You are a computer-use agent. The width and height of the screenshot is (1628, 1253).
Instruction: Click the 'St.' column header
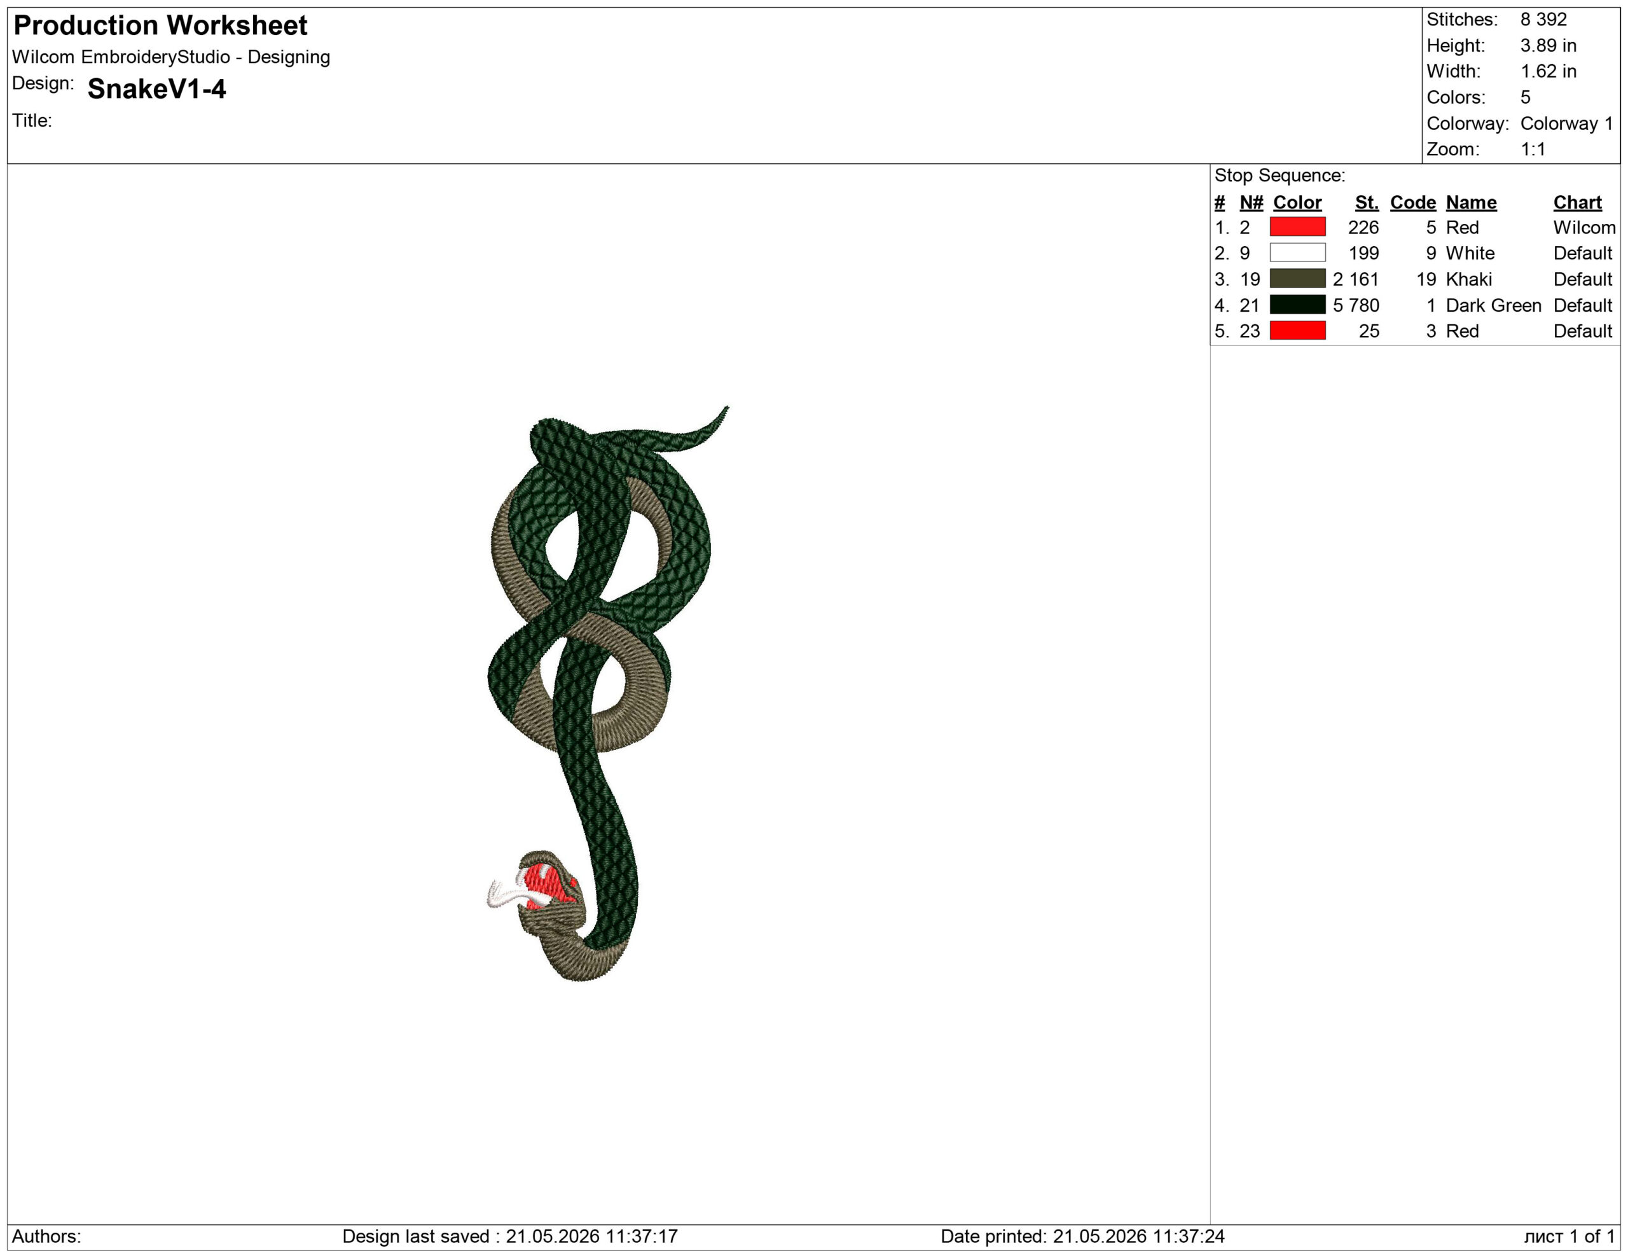(1367, 203)
